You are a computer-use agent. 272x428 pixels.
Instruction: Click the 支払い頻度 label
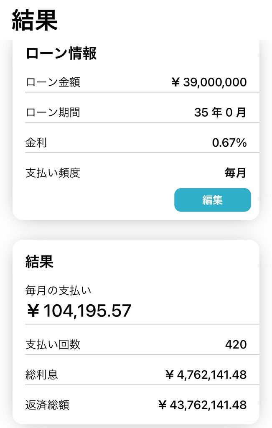(x=53, y=173)
